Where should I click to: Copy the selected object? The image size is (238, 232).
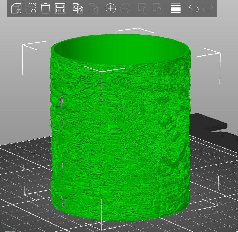(78, 8)
